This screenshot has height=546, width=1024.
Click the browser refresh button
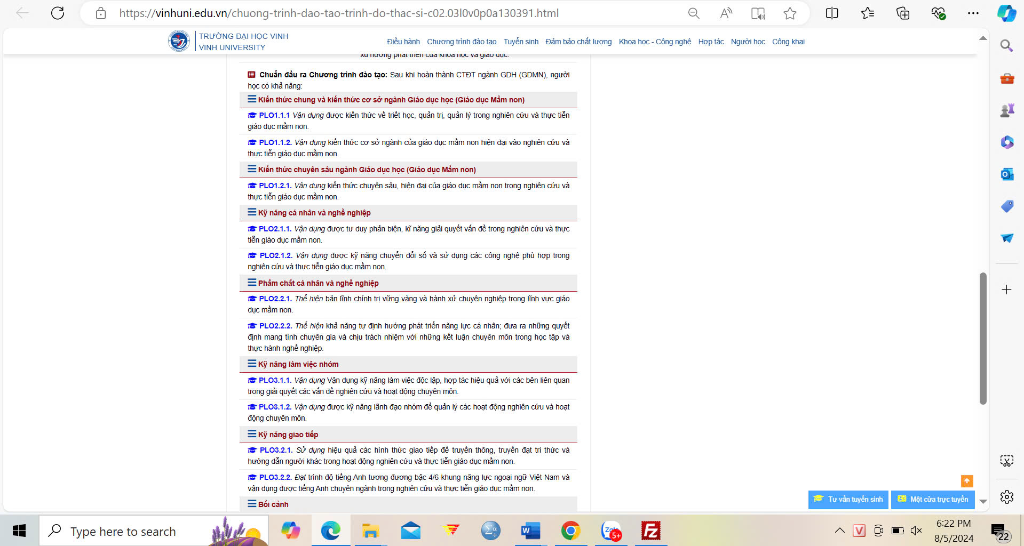pos(58,13)
